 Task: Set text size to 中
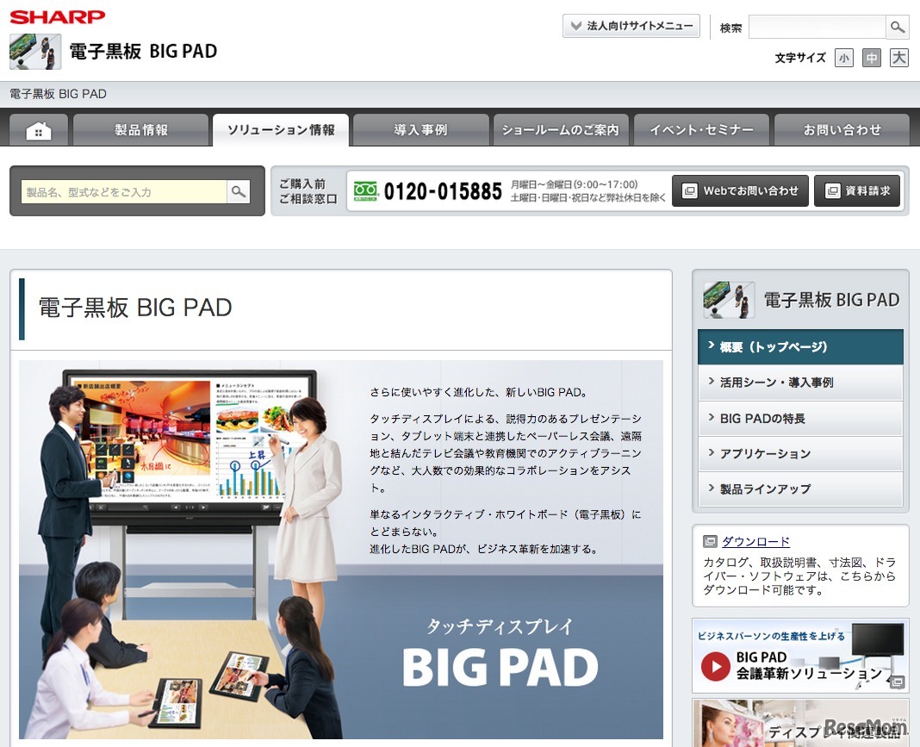(871, 58)
